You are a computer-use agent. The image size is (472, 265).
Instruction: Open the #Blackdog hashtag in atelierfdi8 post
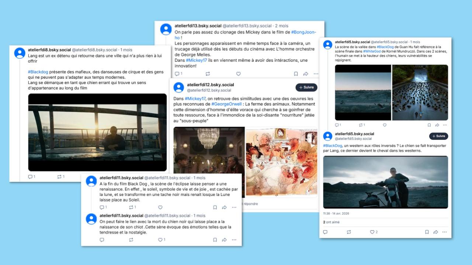39,72
